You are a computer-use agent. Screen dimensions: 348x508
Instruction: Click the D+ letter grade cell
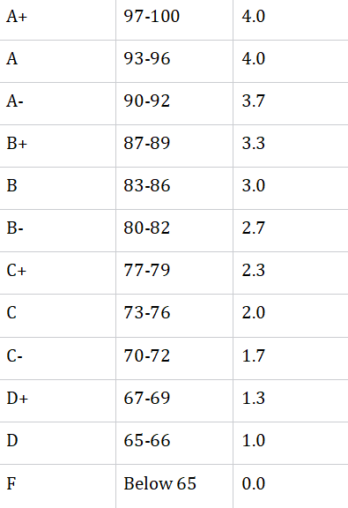[57, 400]
